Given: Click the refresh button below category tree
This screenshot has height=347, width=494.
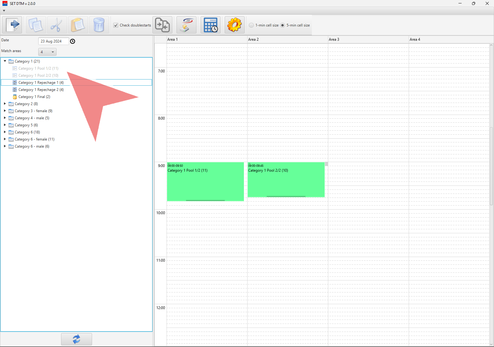Looking at the screenshot, I should (x=76, y=339).
